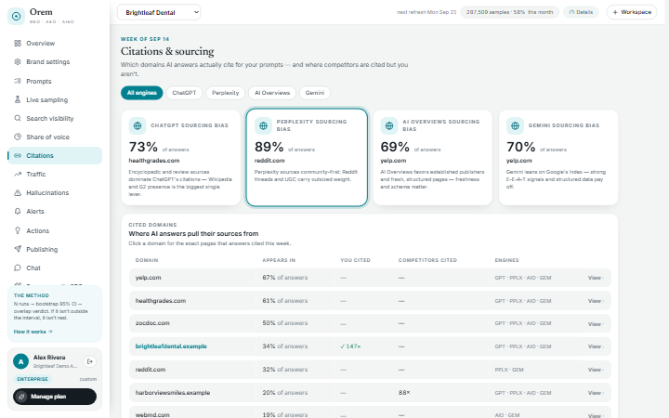Click View for reddit.com row
This screenshot has height=418, width=669.
596,370
